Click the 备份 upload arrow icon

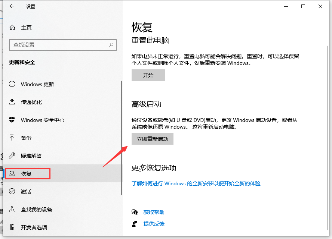point(12,138)
